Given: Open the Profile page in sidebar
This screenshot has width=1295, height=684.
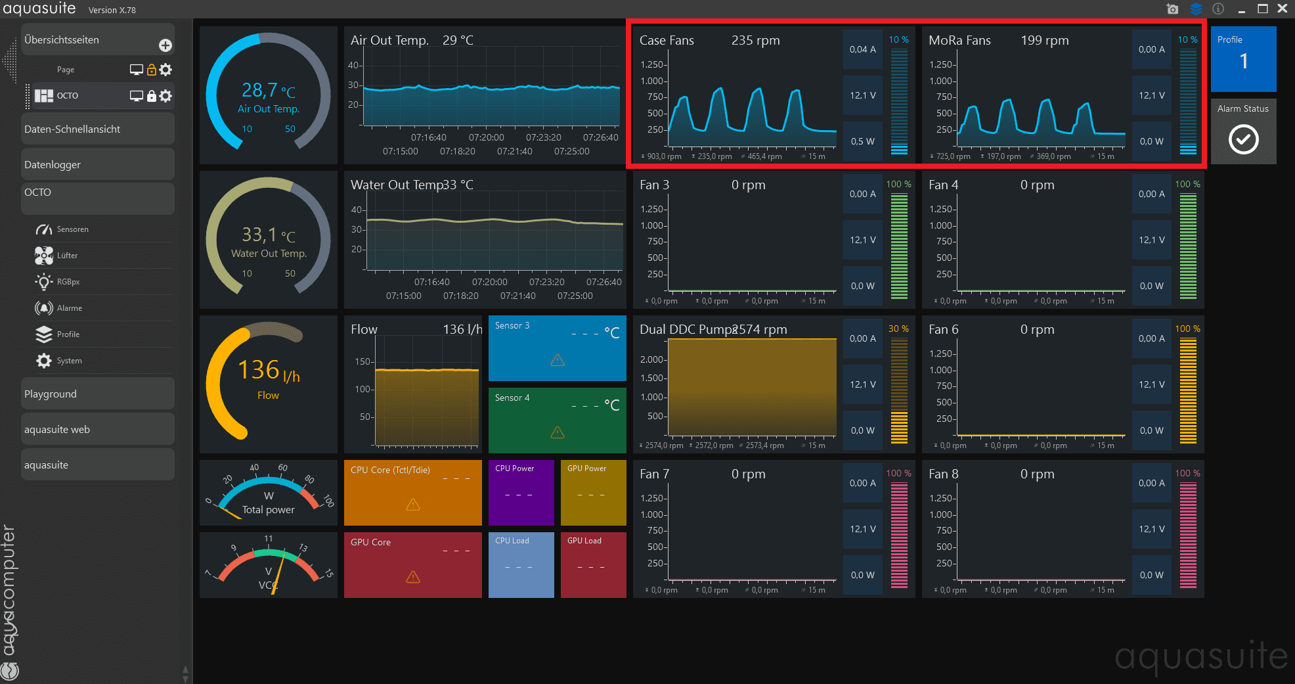Looking at the screenshot, I should pos(103,334).
